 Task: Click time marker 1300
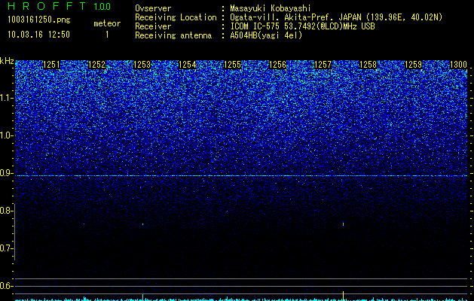pyautogui.click(x=459, y=65)
